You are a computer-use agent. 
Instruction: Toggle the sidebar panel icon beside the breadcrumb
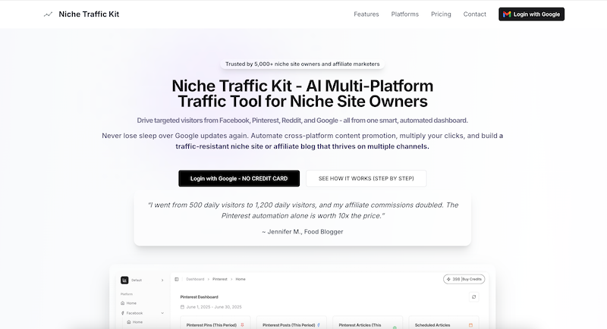177,279
